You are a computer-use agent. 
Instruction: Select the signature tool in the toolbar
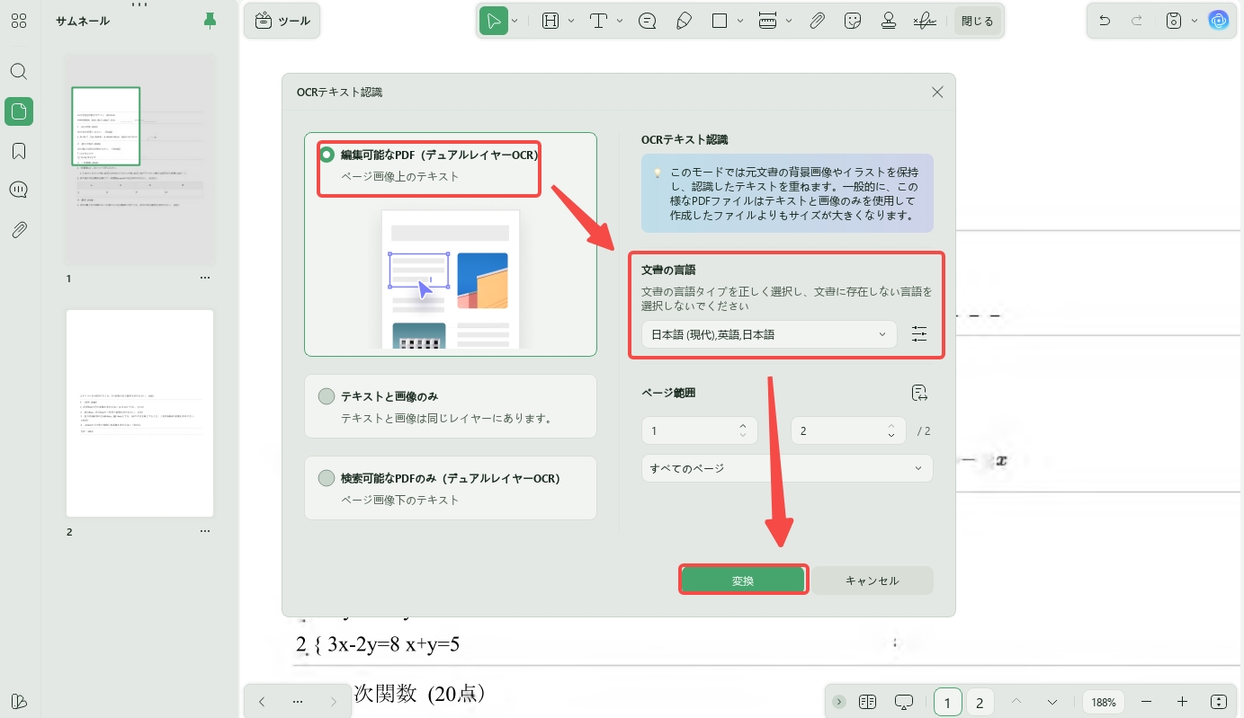tap(925, 21)
